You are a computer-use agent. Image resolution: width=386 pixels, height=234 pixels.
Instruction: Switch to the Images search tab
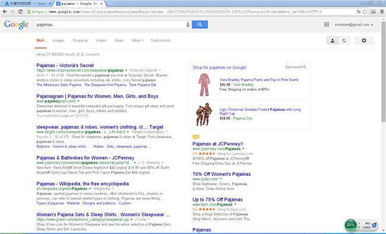point(58,40)
